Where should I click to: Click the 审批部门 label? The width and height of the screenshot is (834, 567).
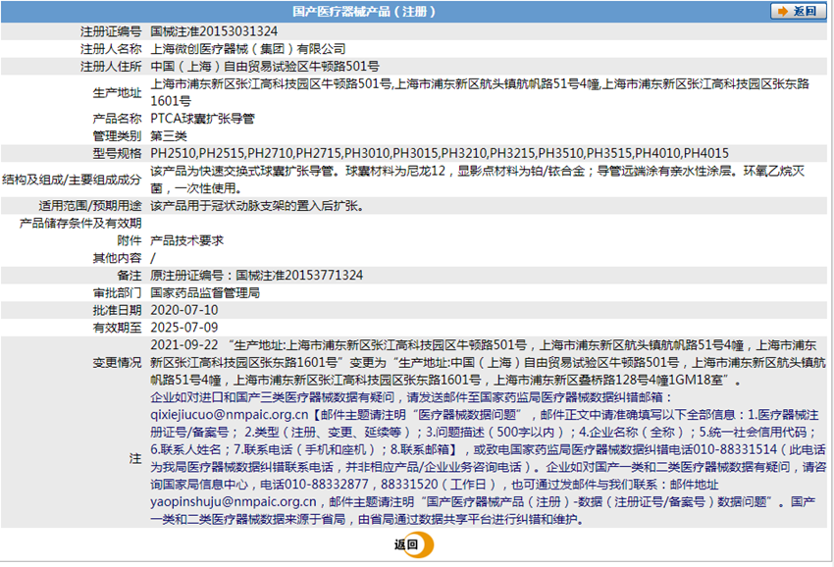click(118, 293)
